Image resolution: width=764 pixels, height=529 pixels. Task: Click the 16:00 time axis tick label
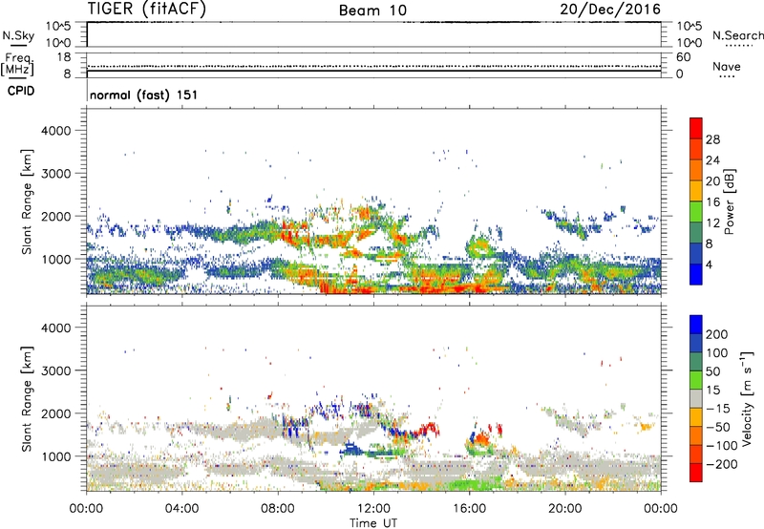pos(469,509)
